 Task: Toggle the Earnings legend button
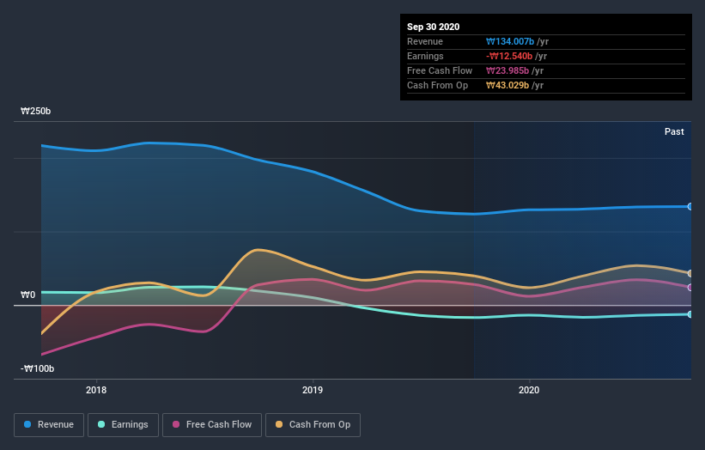click(x=123, y=425)
